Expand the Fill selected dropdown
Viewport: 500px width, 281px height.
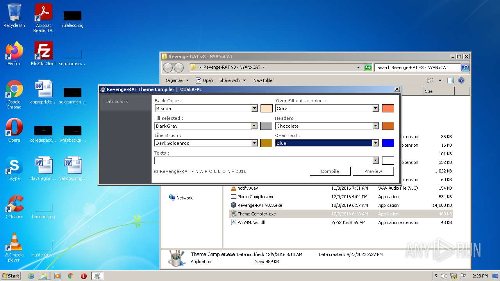click(x=254, y=126)
